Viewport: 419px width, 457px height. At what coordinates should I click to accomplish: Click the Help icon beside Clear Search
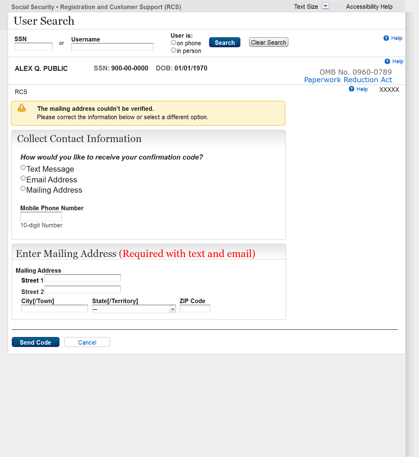click(x=386, y=38)
